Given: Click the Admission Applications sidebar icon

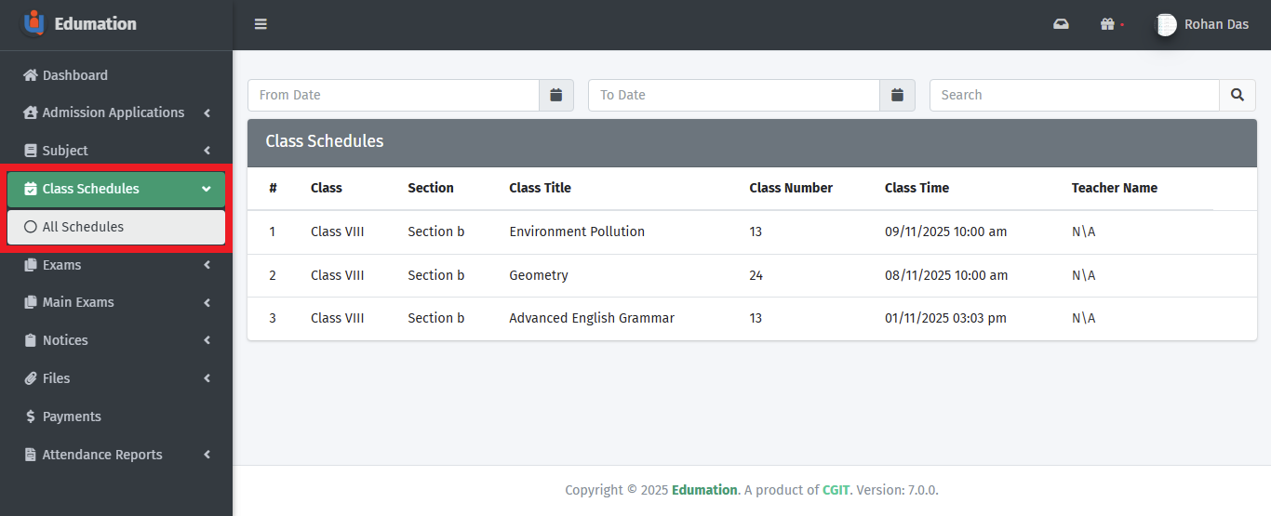Looking at the screenshot, I should click(x=31, y=112).
